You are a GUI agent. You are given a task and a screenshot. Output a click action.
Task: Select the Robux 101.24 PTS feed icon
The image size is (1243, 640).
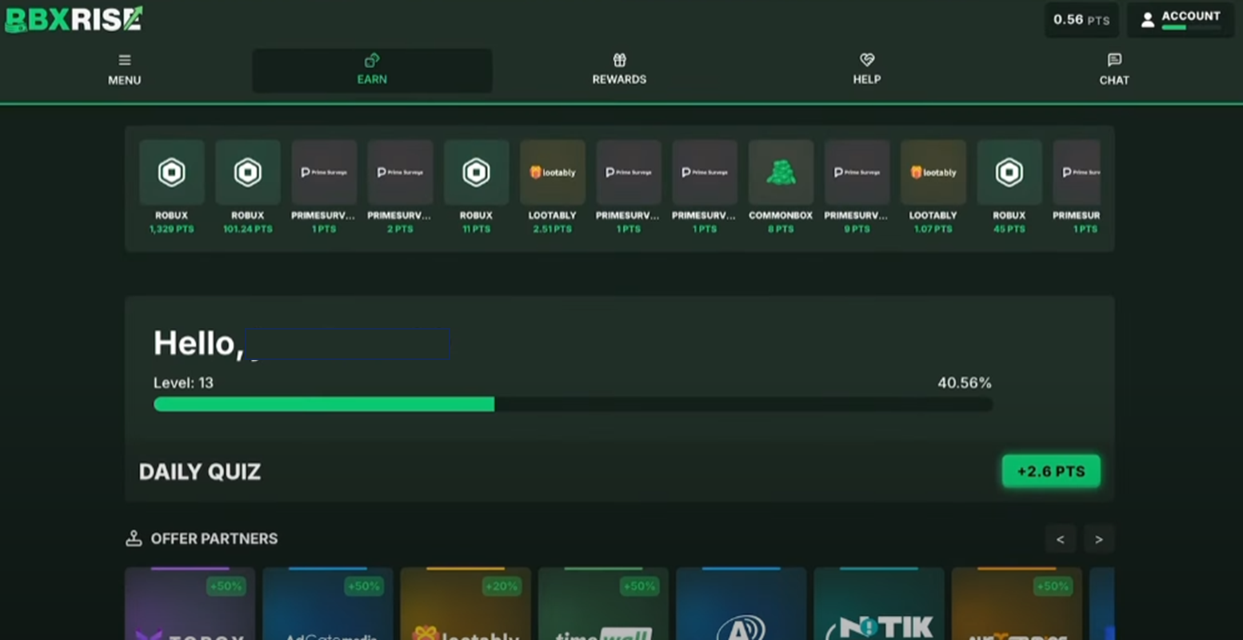tap(248, 173)
